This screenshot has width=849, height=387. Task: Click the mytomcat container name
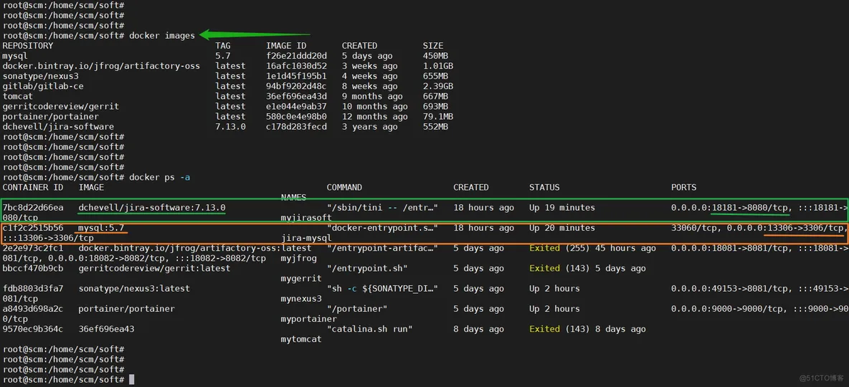pyautogui.click(x=301, y=339)
